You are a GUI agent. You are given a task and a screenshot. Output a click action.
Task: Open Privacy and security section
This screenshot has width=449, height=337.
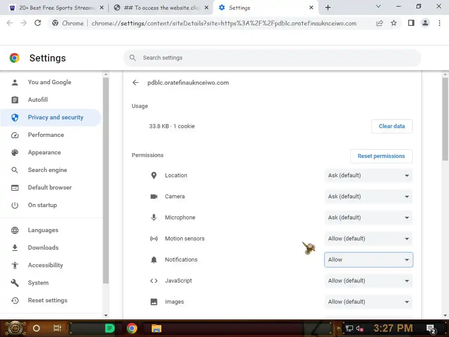coord(51,118)
